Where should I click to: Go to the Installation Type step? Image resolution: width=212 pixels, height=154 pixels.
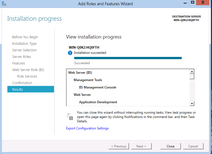(x=24, y=44)
